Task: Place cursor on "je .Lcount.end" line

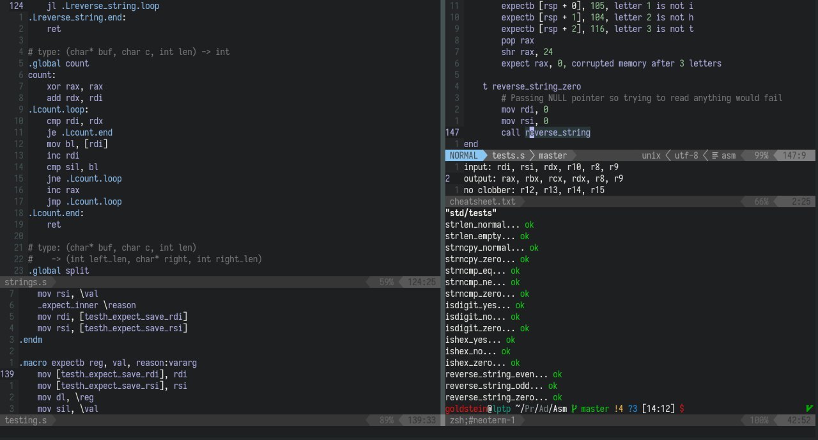Action: pyautogui.click(x=80, y=132)
